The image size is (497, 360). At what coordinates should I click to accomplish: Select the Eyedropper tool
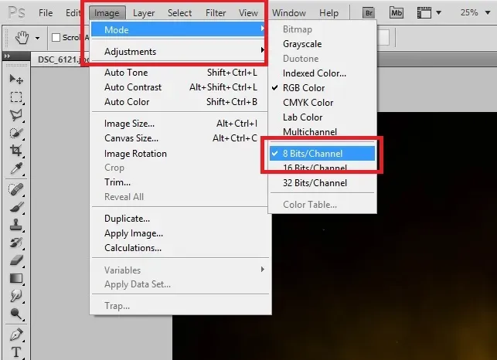tap(16, 169)
